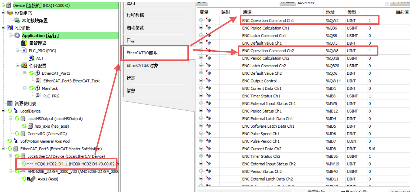Click the library manager icon (库管理器)
Screen dimensions: 410x194
coord(24,43)
